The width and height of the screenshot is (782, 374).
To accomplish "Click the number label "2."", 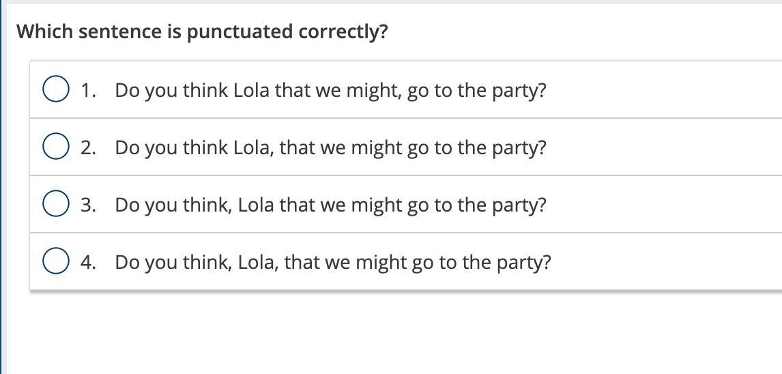I will [x=88, y=148].
